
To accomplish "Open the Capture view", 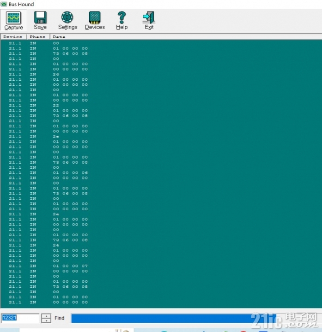I will coord(13,20).
